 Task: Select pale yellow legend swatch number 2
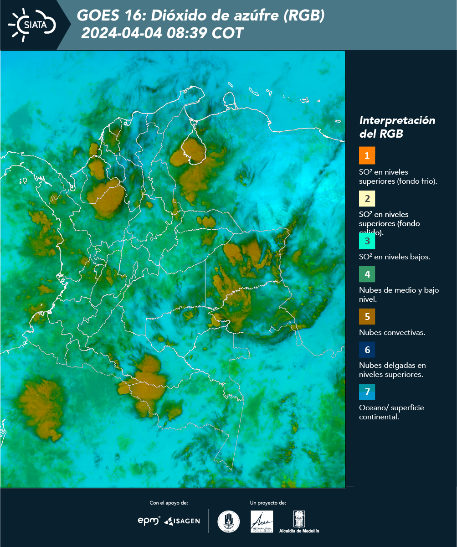[x=367, y=199]
